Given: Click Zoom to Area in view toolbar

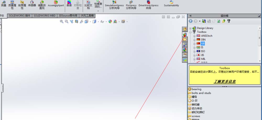Looking at the screenshot, I should 67,21.
